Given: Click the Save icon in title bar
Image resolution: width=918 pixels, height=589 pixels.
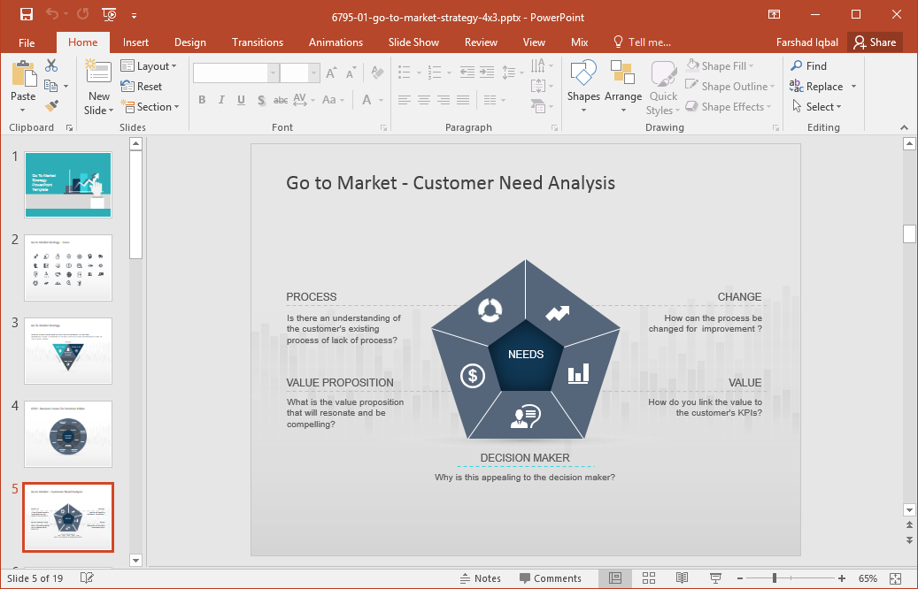Looking at the screenshot, I should click(26, 14).
